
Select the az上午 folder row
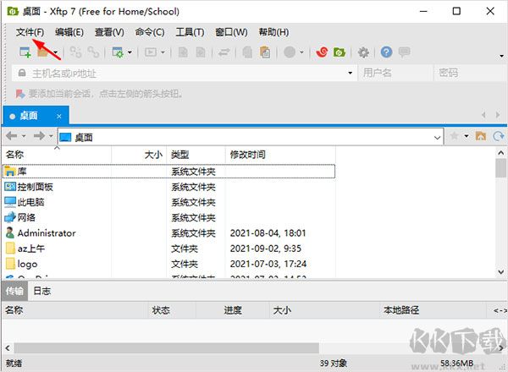coord(168,249)
